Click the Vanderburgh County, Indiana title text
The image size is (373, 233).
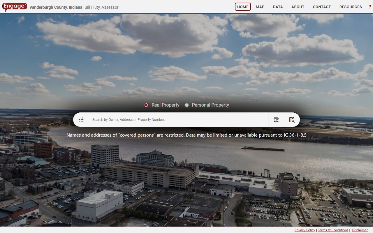(56, 7)
